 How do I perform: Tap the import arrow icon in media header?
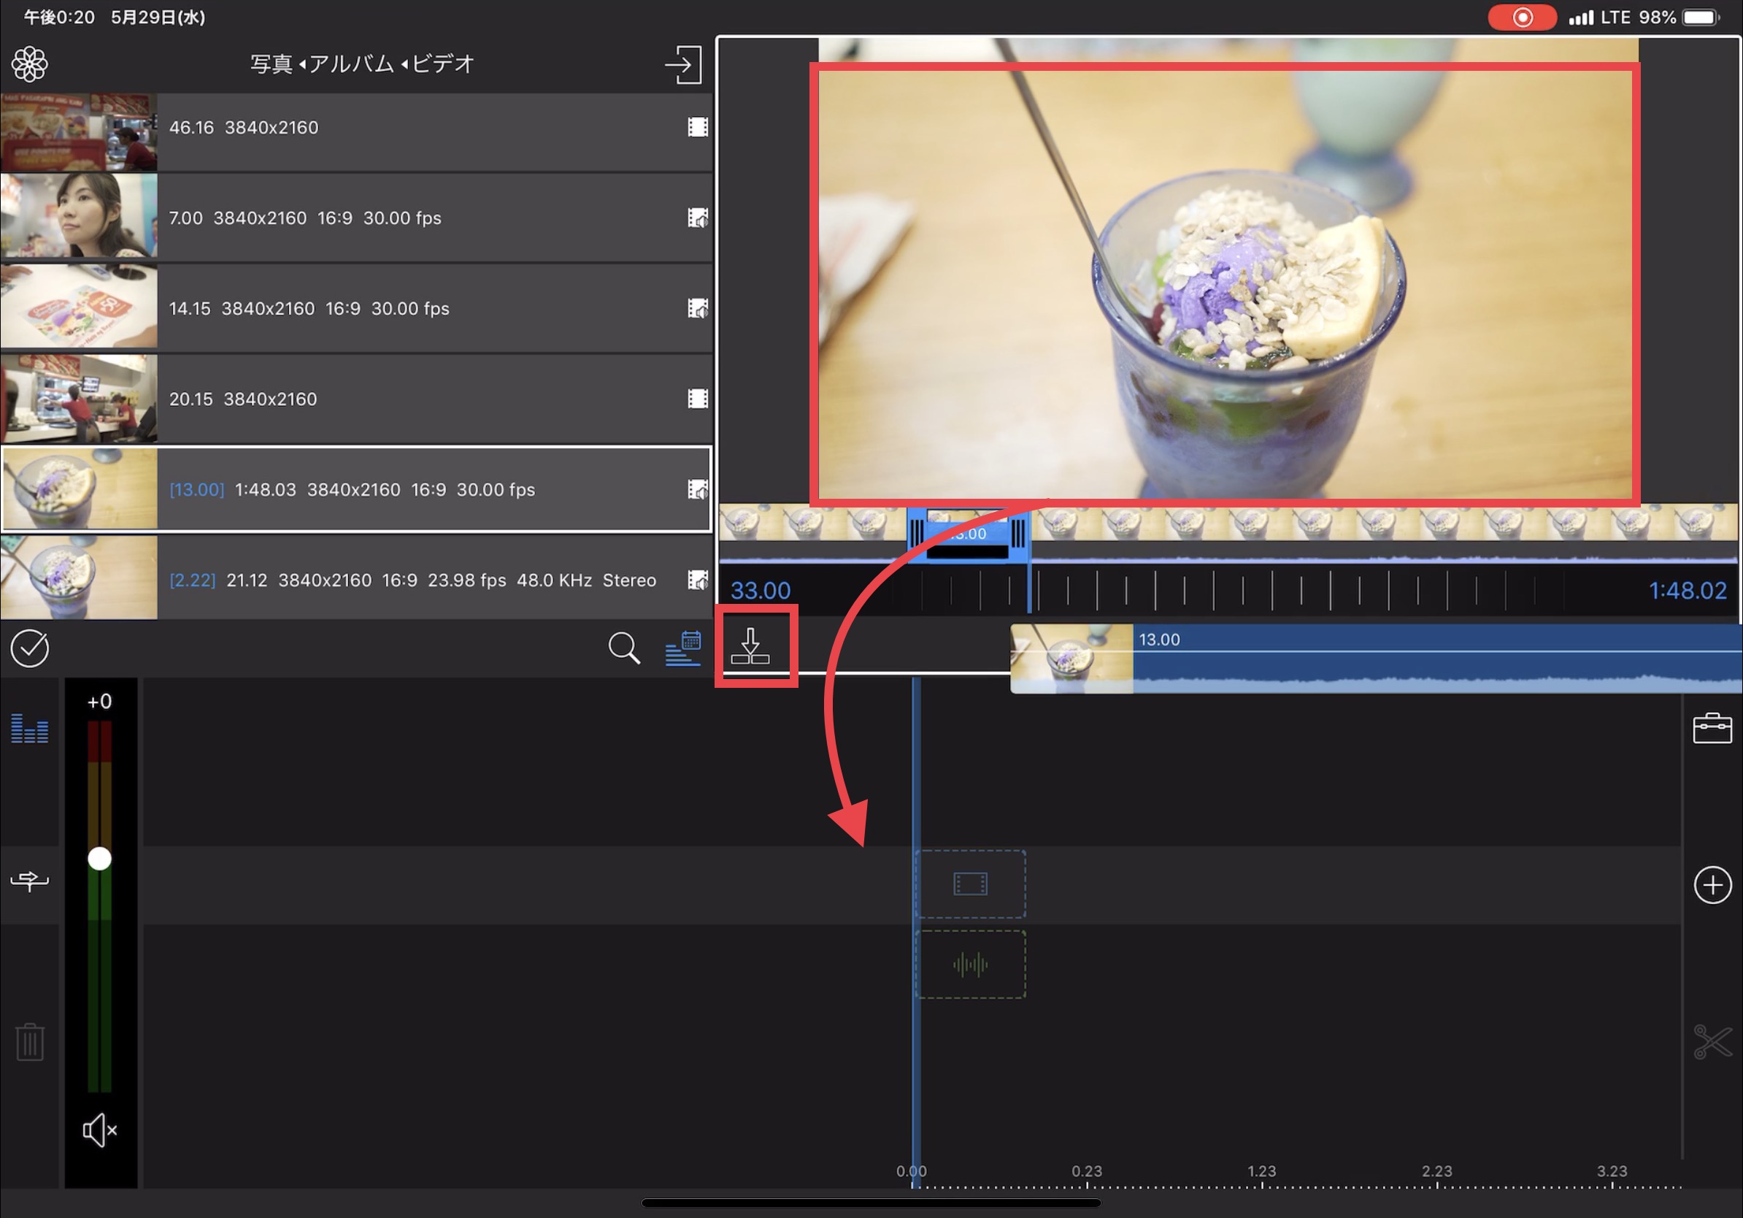(x=683, y=64)
